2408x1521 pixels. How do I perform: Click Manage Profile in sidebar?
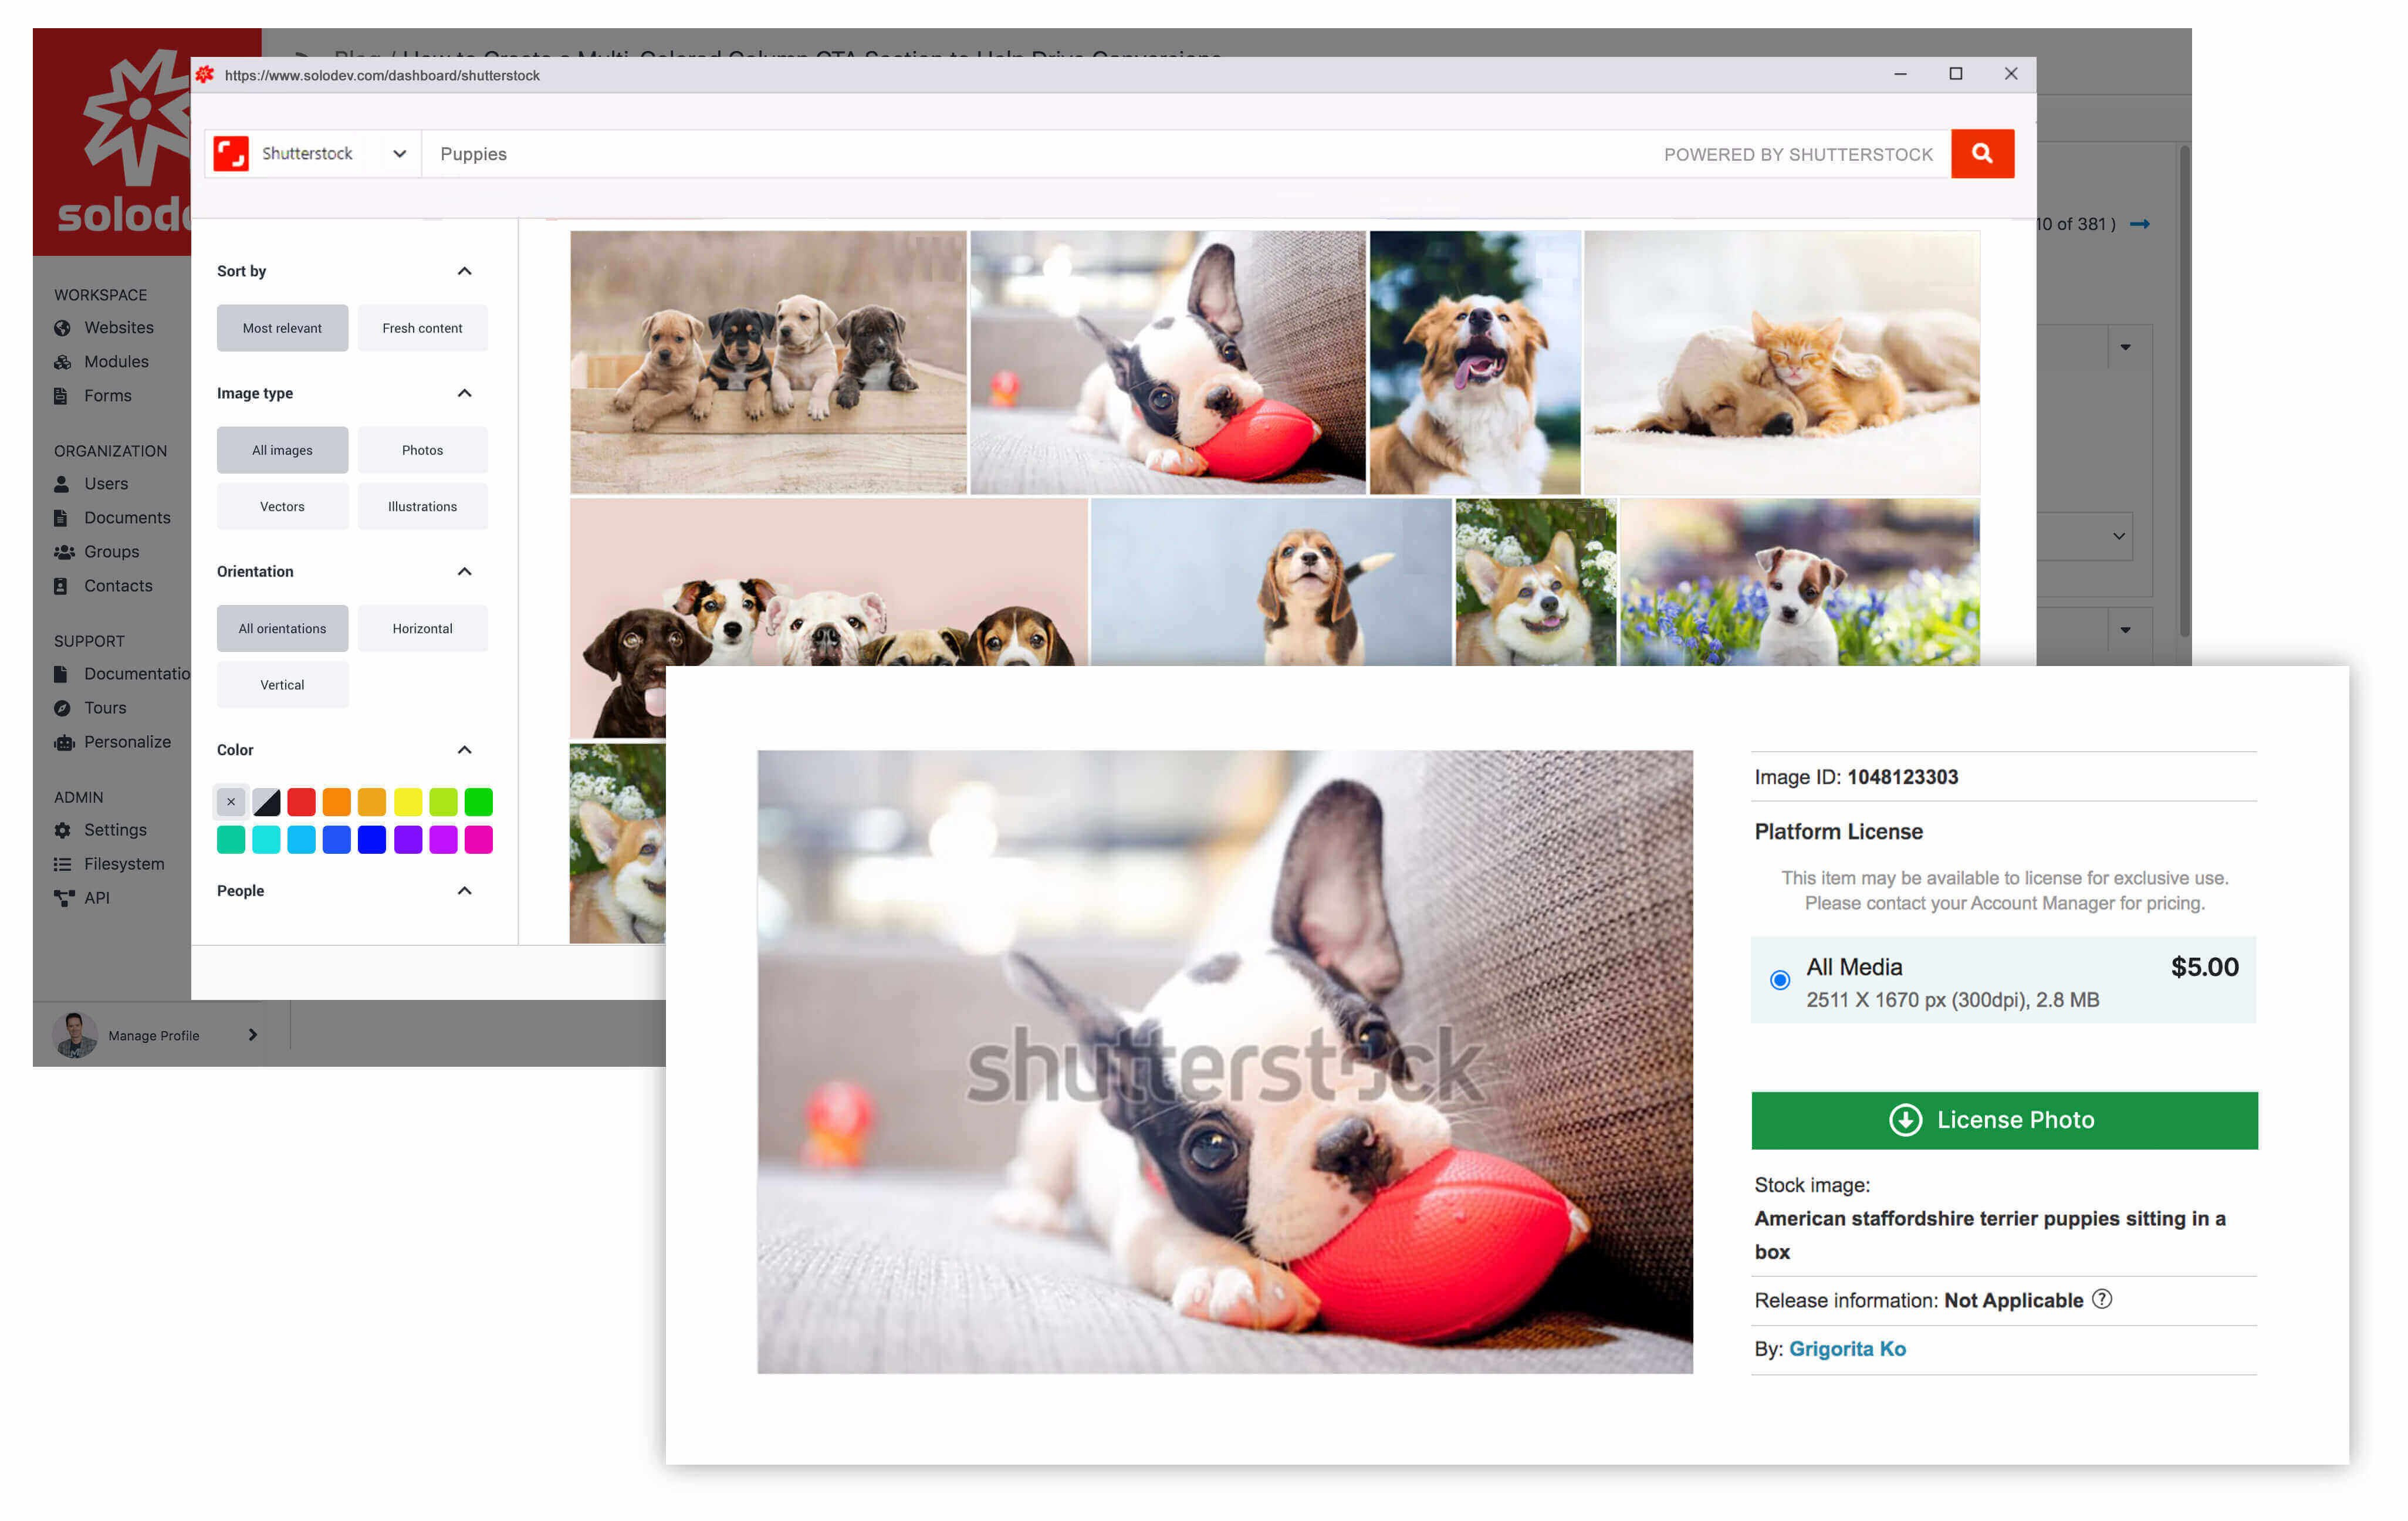coord(154,1034)
